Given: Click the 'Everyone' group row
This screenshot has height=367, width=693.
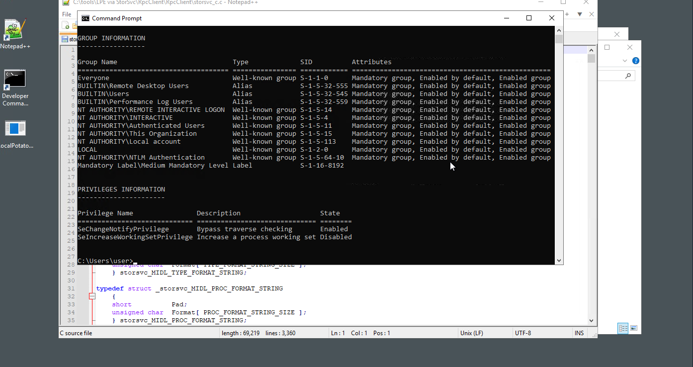Looking at the screenshot, I should [x=314, y=78].
